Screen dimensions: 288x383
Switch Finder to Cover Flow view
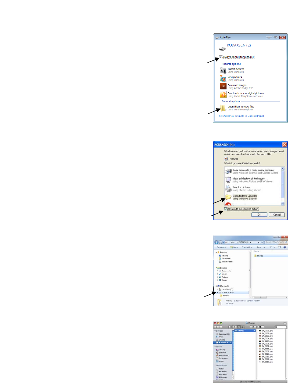click(x=242, y=327)
